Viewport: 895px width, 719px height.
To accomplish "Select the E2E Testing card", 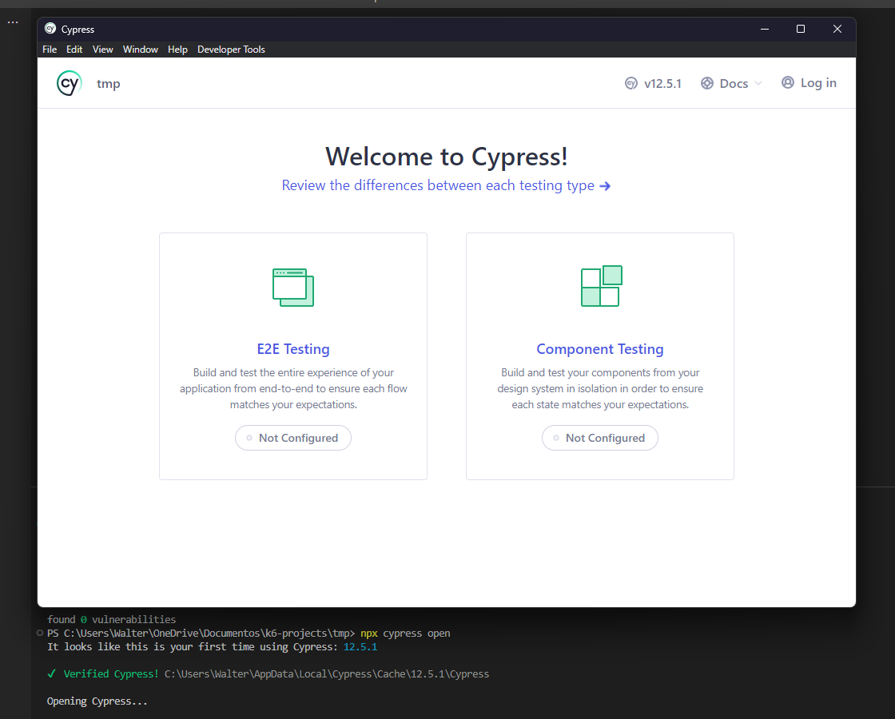I will (x=292, y=356).
